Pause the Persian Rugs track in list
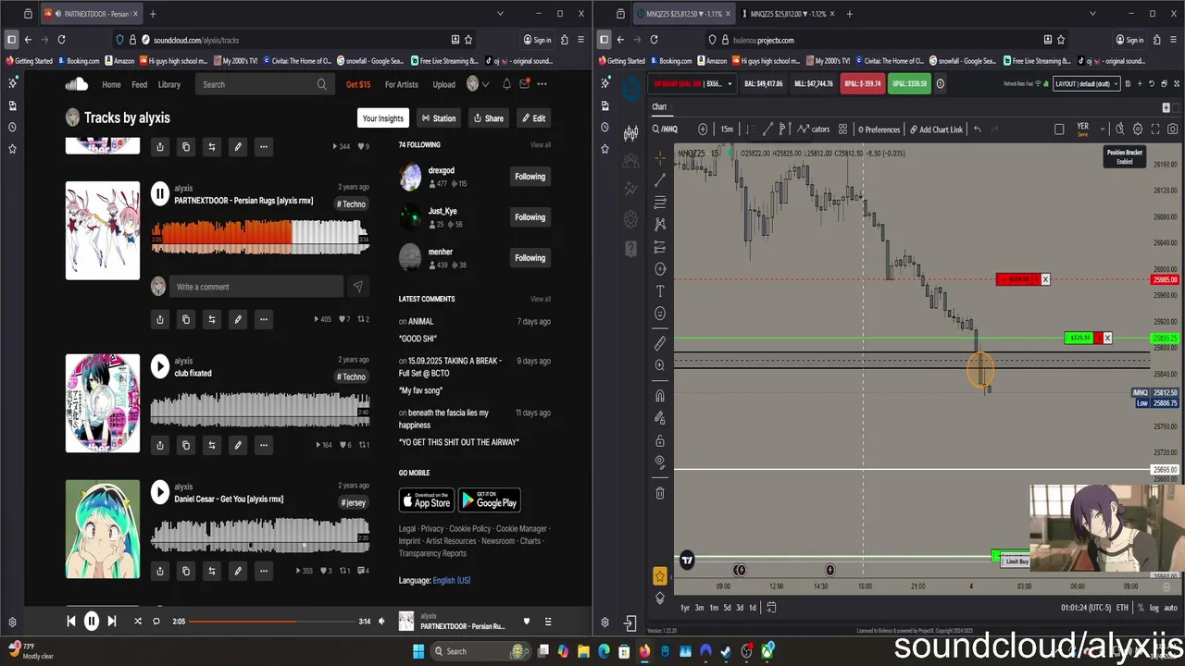The height and width of the screenshot is (666, 1185). point(160,193)
